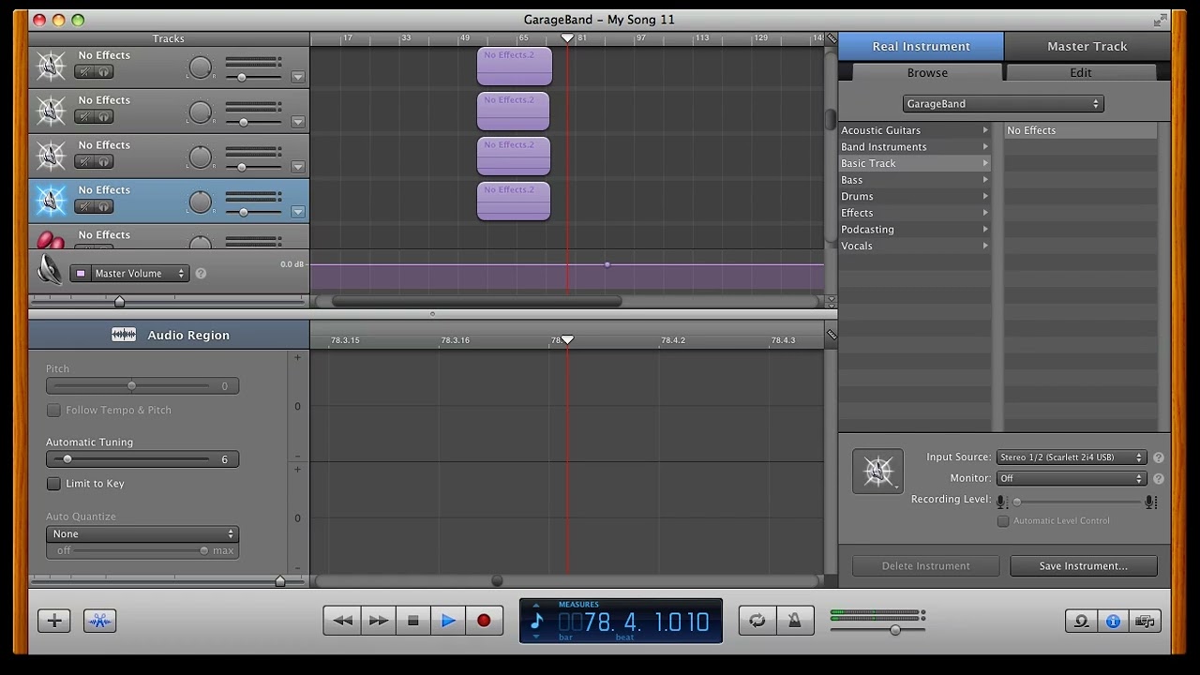Toggle the metronome button
The width and height of the screenshot is (1200, 675).
point(795,621)
